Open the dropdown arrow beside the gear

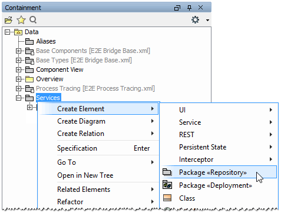tap(207, 20)
